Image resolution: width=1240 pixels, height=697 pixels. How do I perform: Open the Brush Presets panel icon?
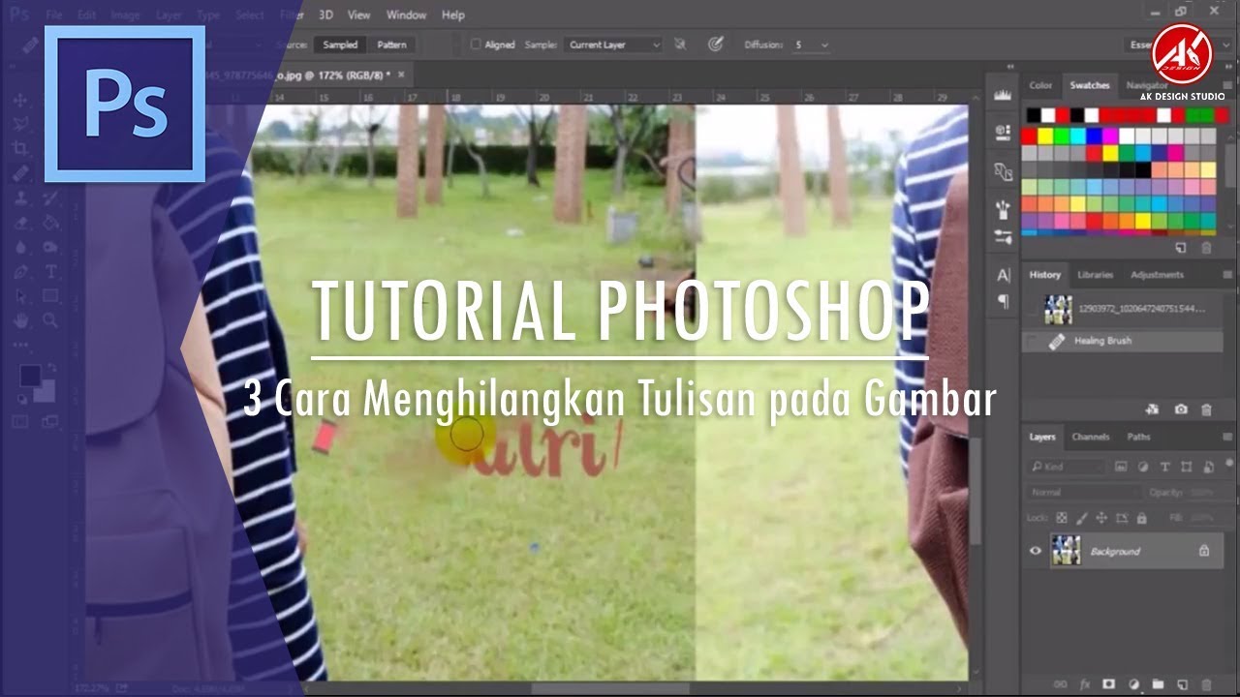pyautogui.click(x=1004, y=209)
